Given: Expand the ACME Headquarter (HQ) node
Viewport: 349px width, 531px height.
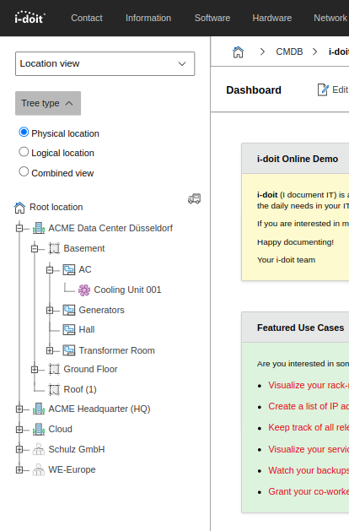Looking at the screenshot, I should [x=19, y=409].
